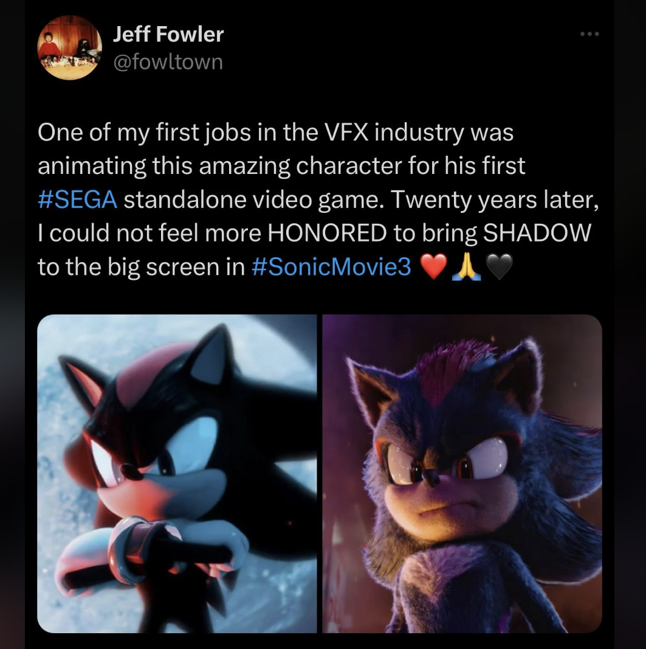646x649 pixels.
Task: Open the Jeff Fowler display name link
Action: point(168,35)
